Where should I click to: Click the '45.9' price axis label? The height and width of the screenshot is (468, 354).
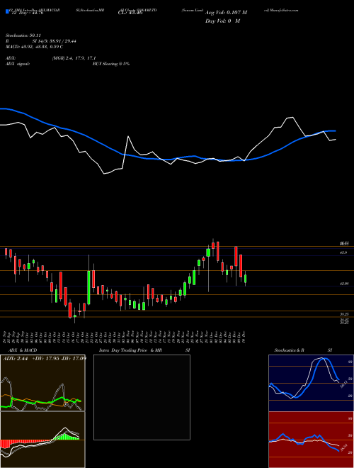pyautogui.click(x=343, y=253)
